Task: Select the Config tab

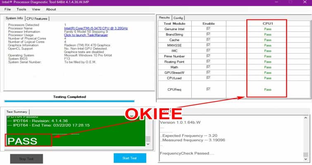Action: [178, 18]
